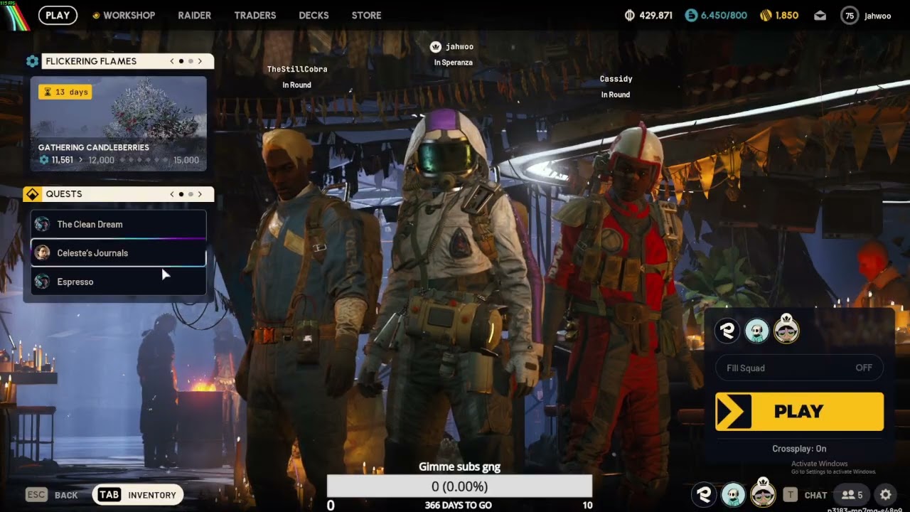Click the 15,000 milestone value

coord(186,160)
